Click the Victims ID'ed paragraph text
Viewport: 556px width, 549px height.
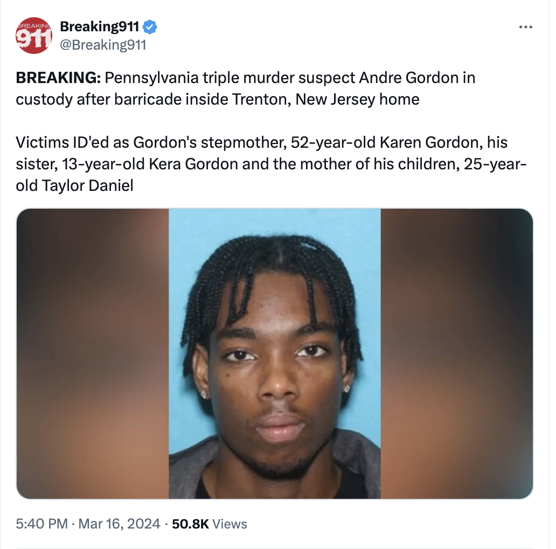(x=271, y=164)
